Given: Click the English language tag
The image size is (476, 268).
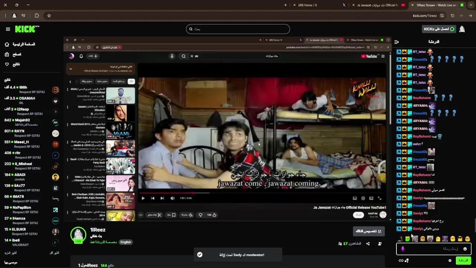Looking at the screenshot, I should coord(126,242).
